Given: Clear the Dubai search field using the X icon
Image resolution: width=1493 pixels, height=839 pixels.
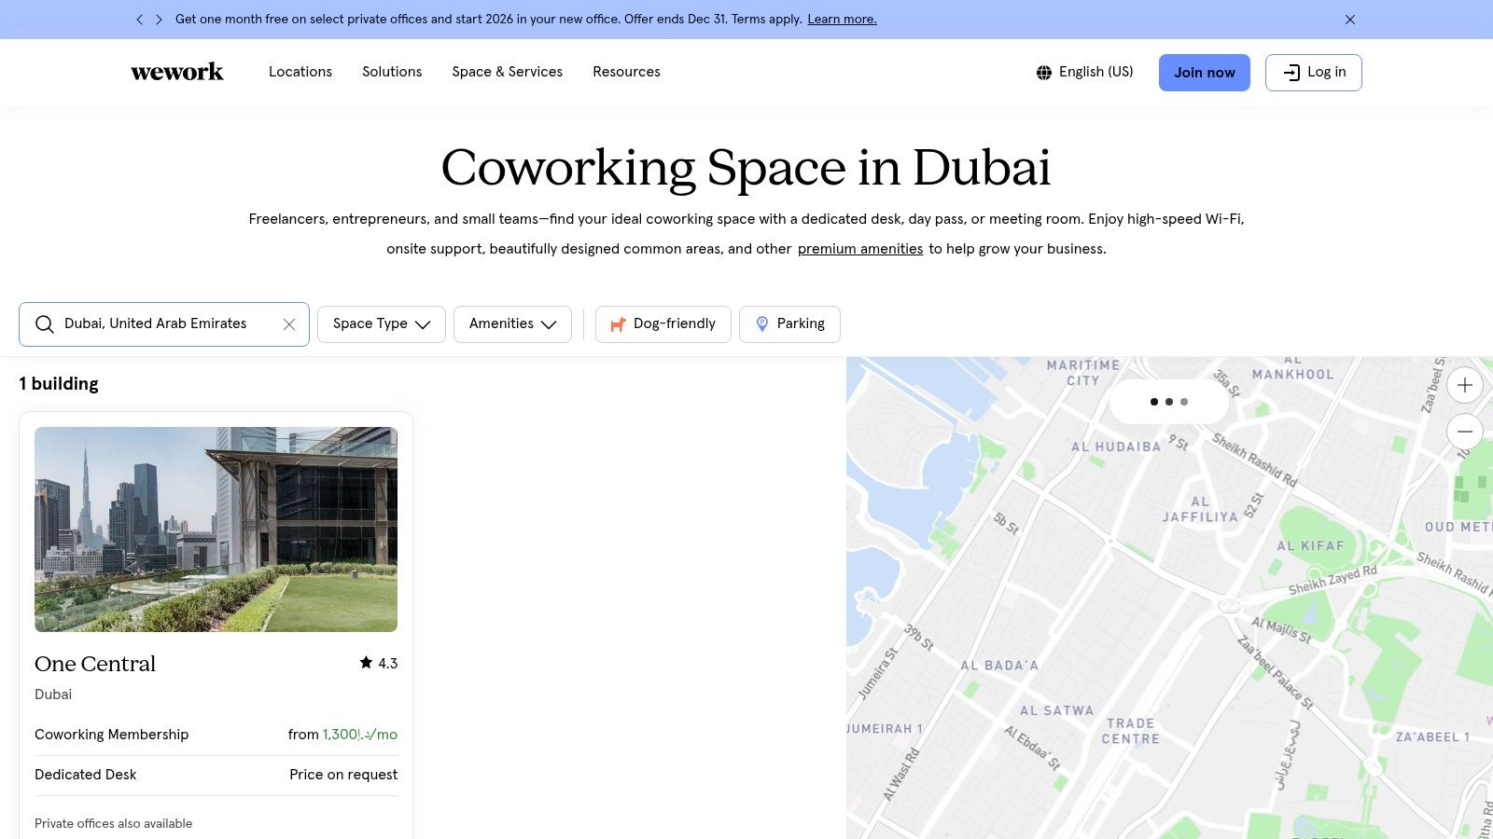Looking at the screenshot, I should (289, 323).
